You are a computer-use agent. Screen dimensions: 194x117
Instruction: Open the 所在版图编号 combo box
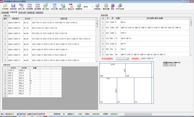[123, 58]
